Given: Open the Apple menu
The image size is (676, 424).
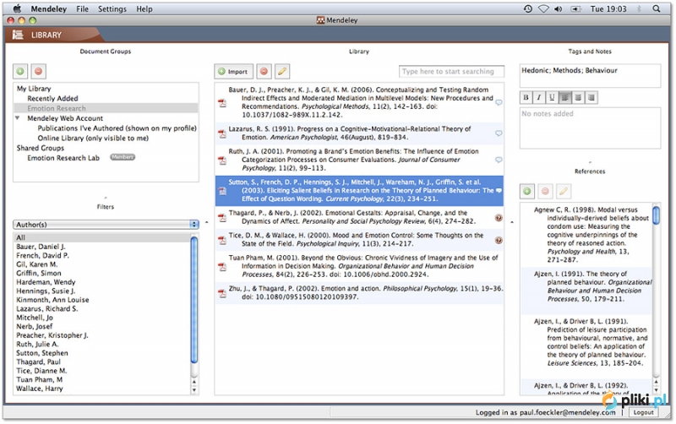Looking at the screenshot, I should tap(17, 8).
